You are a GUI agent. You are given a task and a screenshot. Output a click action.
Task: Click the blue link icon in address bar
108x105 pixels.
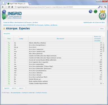tap(99, 7)
